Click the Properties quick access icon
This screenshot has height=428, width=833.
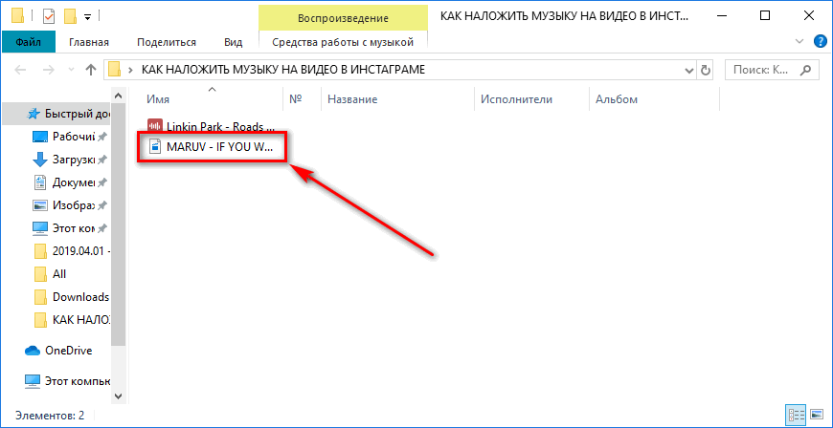pos(49,16)
